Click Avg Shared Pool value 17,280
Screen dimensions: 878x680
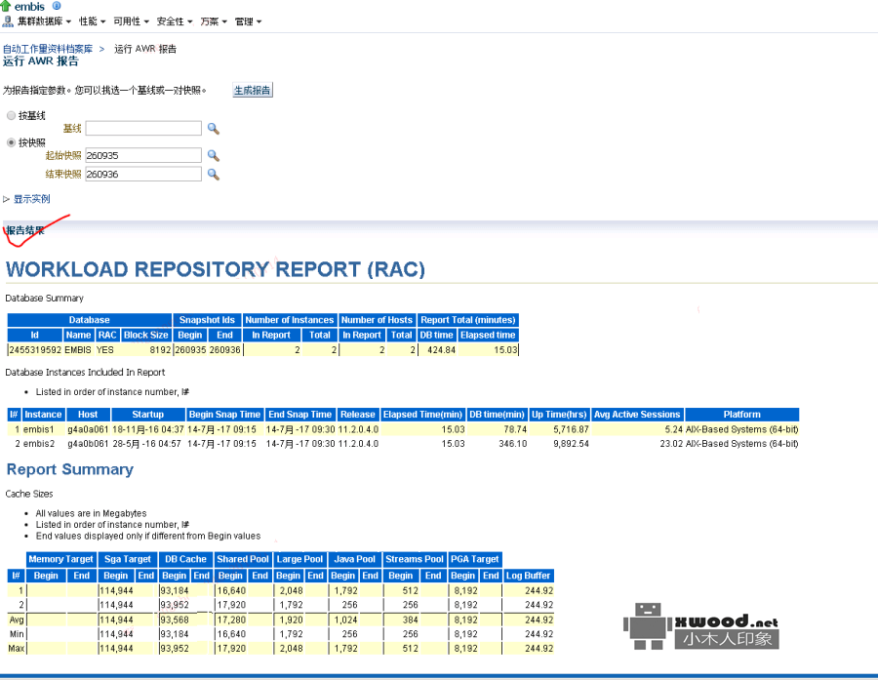[x=231, y=620]
